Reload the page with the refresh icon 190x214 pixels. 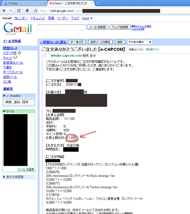coord(19,10)
